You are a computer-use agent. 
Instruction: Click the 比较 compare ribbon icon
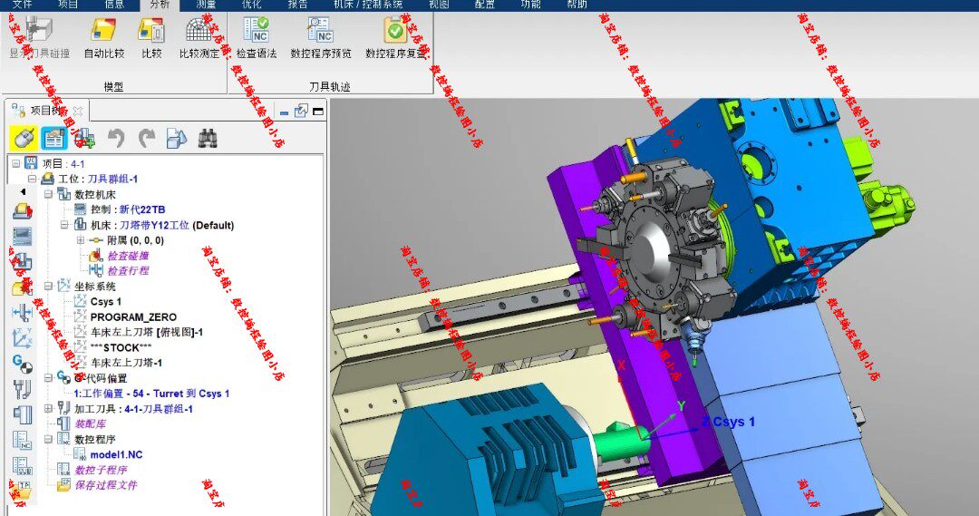tap(151, 37)
